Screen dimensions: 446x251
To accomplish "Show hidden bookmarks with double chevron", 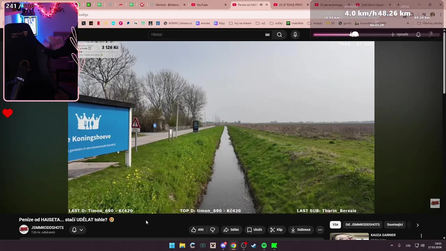I will (408, 23).
